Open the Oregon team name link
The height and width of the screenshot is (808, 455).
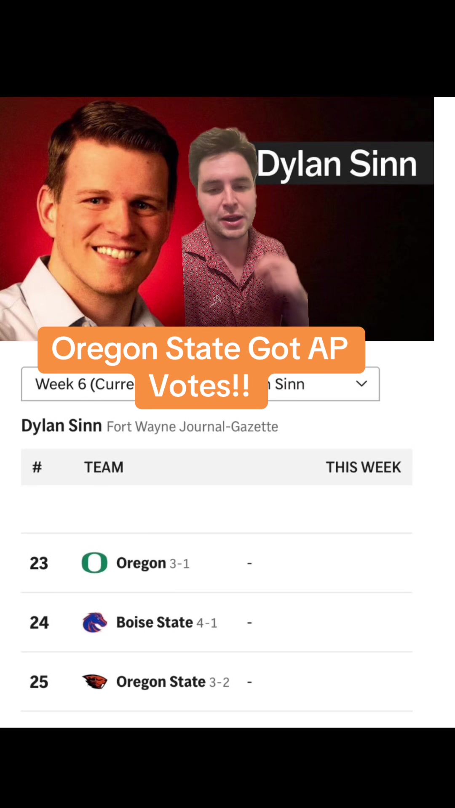pyautogui.click(x=141, y=563)
